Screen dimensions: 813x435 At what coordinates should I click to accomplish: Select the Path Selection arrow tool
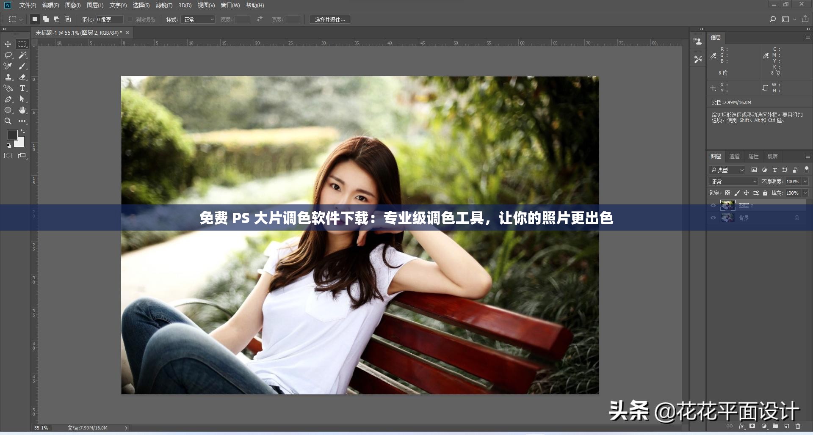pyautogui.click(x=22, y=99)
